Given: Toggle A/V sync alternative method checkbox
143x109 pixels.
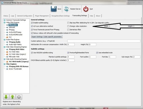Looking at the screenshot, I should click(32, 26).
